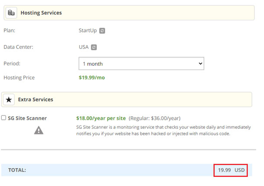
Task: Click the TOTAL label in summary bar
Action: 17,170
